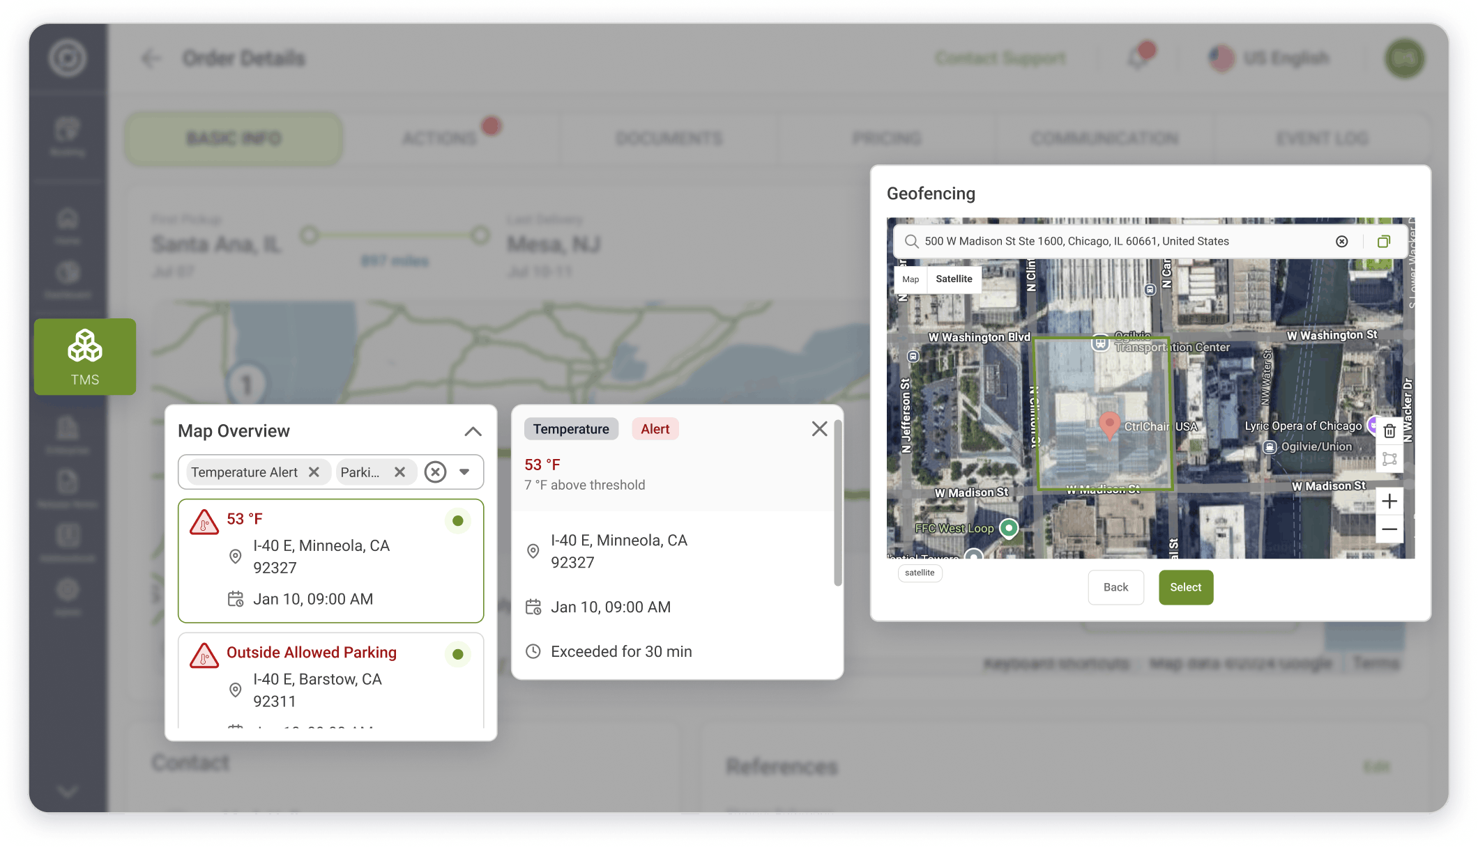
Task: Select the Outside Allowed Parking alert card
Action: [x=330, y=681]
